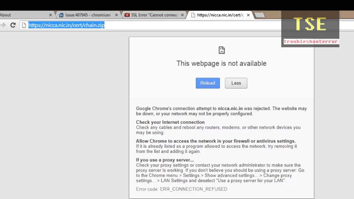Close the Issue 407945 chromium tab
This screenshot has height=199, width=354.
[116, 15]
